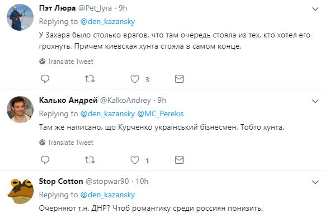The height and width of the screenshot is (218, 325).
Task: View Пэт Люра's profile picture
Action: coord(20,17)
